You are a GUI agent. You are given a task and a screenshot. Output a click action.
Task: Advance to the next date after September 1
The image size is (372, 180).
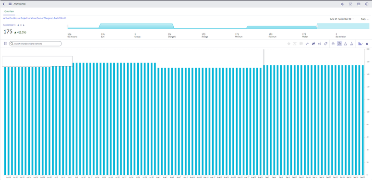click(24, 25)
